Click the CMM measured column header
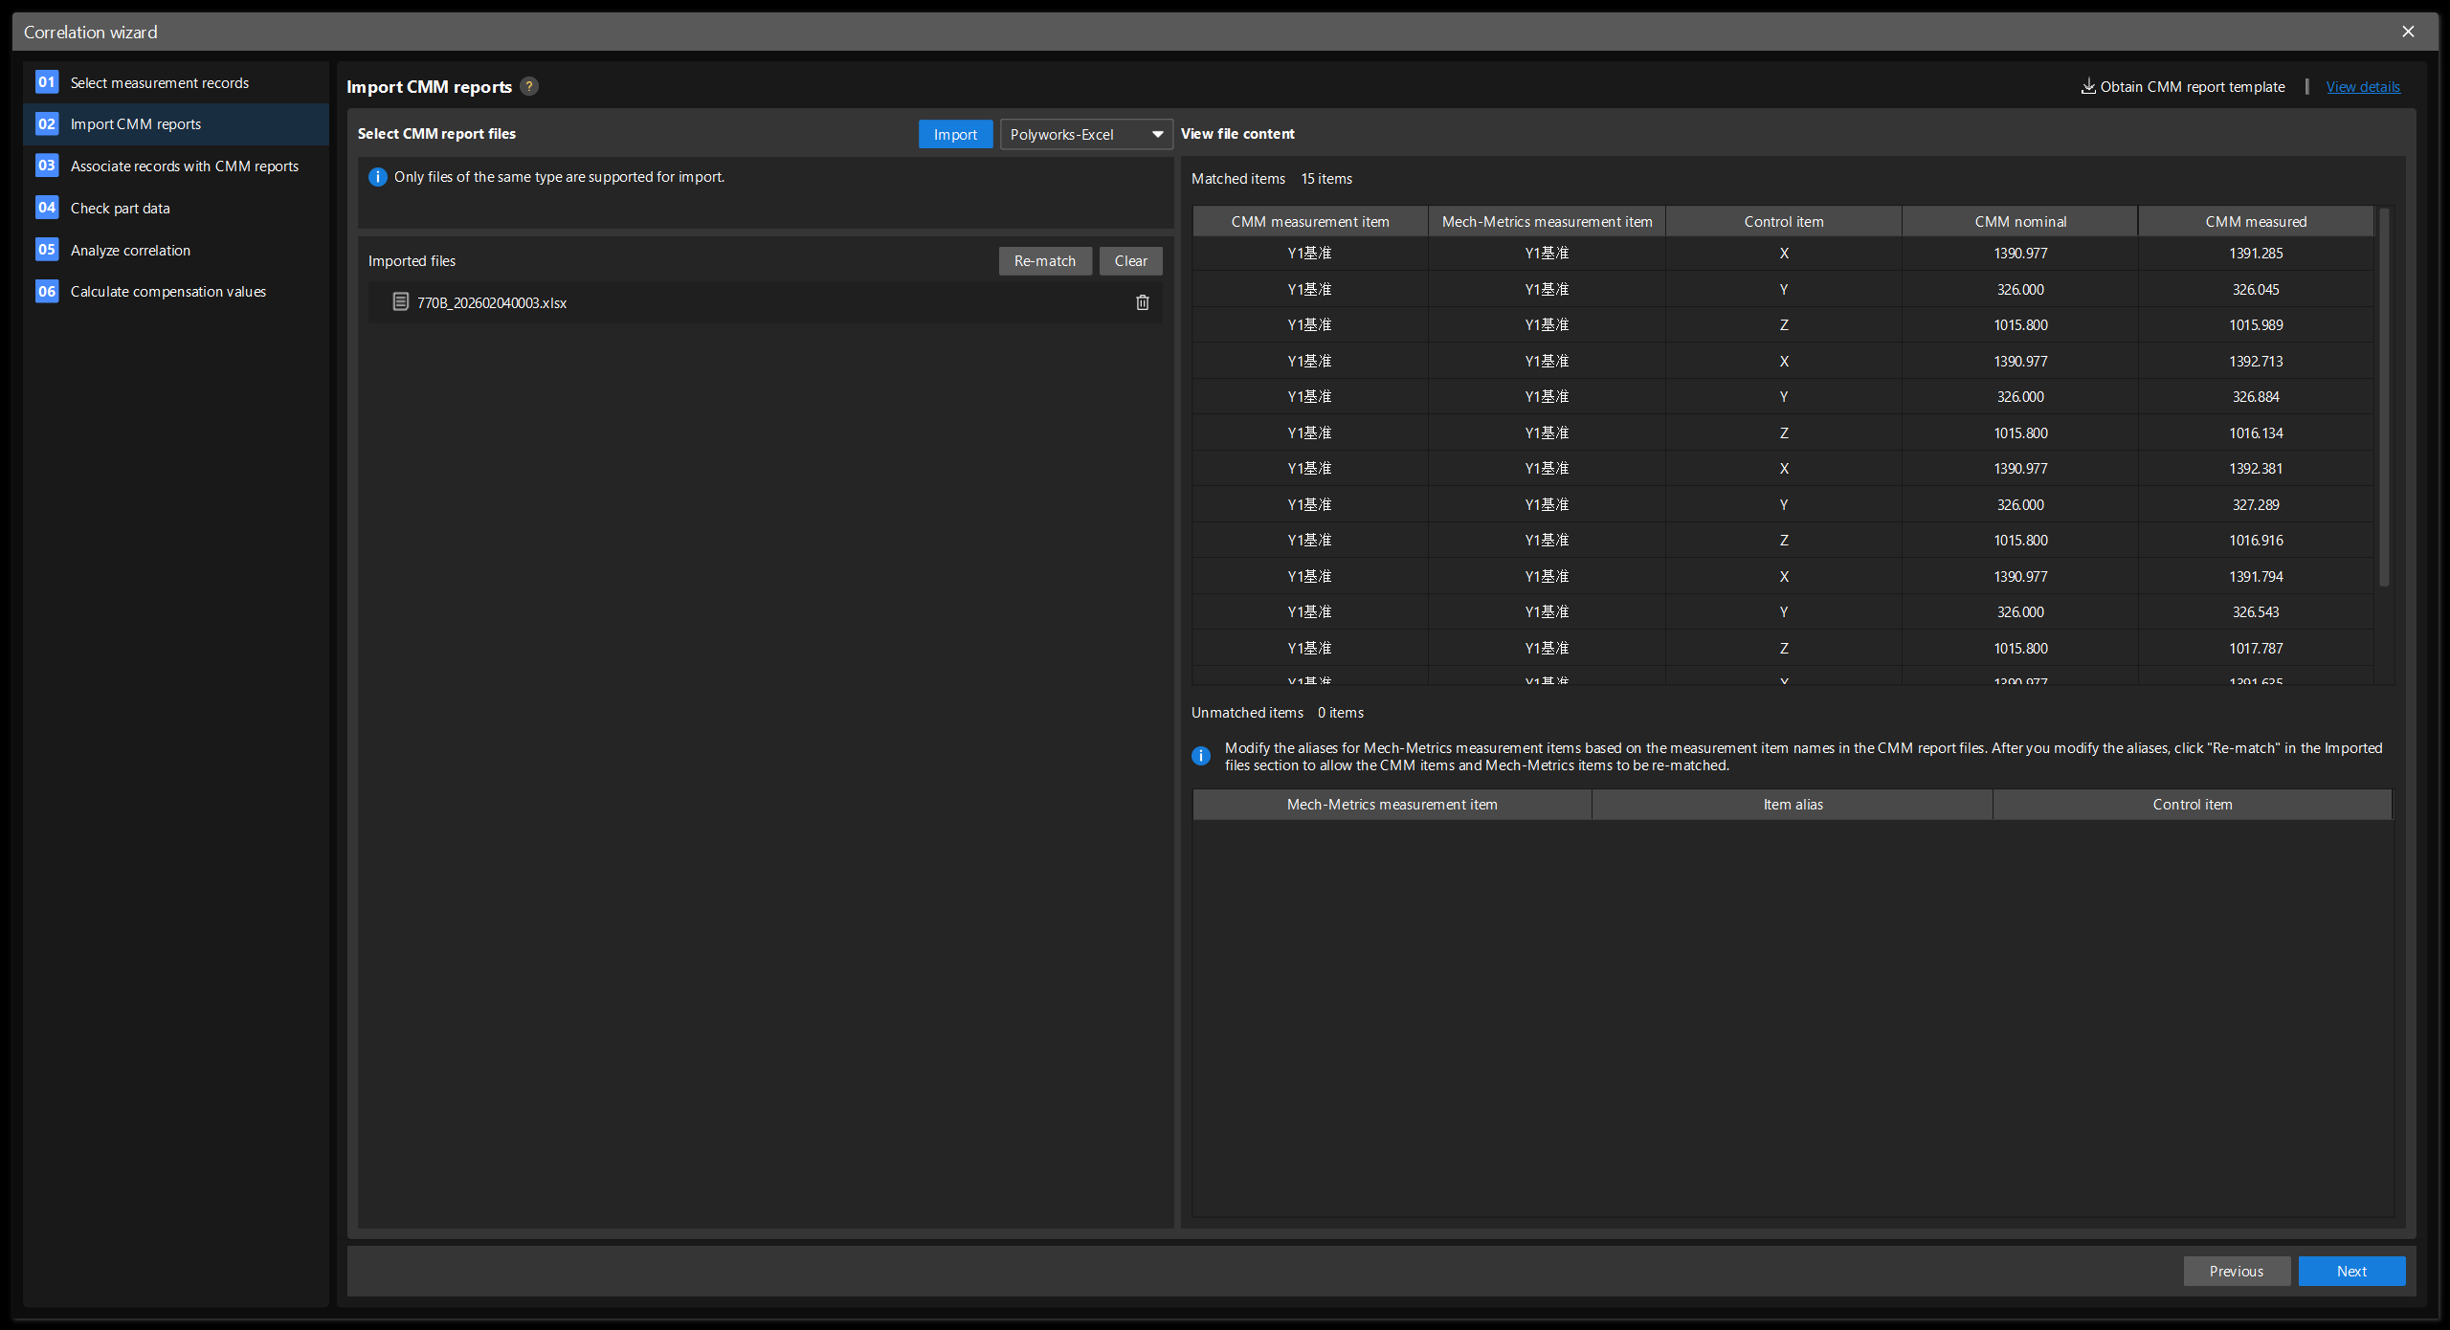 (x=2254, y=221)
